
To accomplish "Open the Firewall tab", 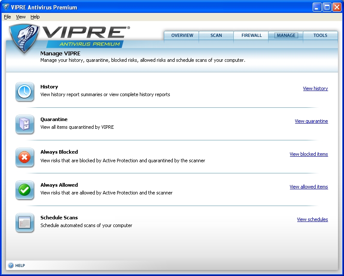I will click(x=251, y=36).
